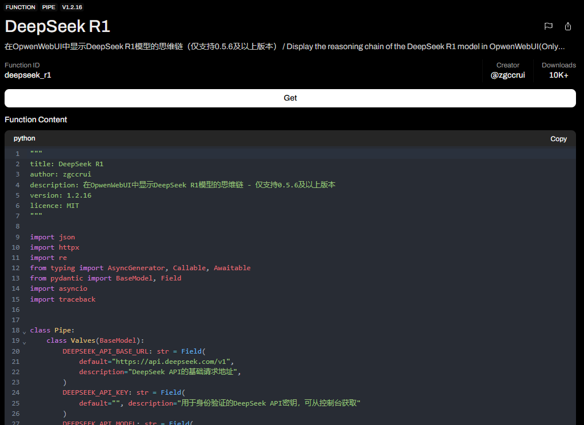
Task: Click code line 'version: 1.2.16'
Action: [x=61, y=195]
